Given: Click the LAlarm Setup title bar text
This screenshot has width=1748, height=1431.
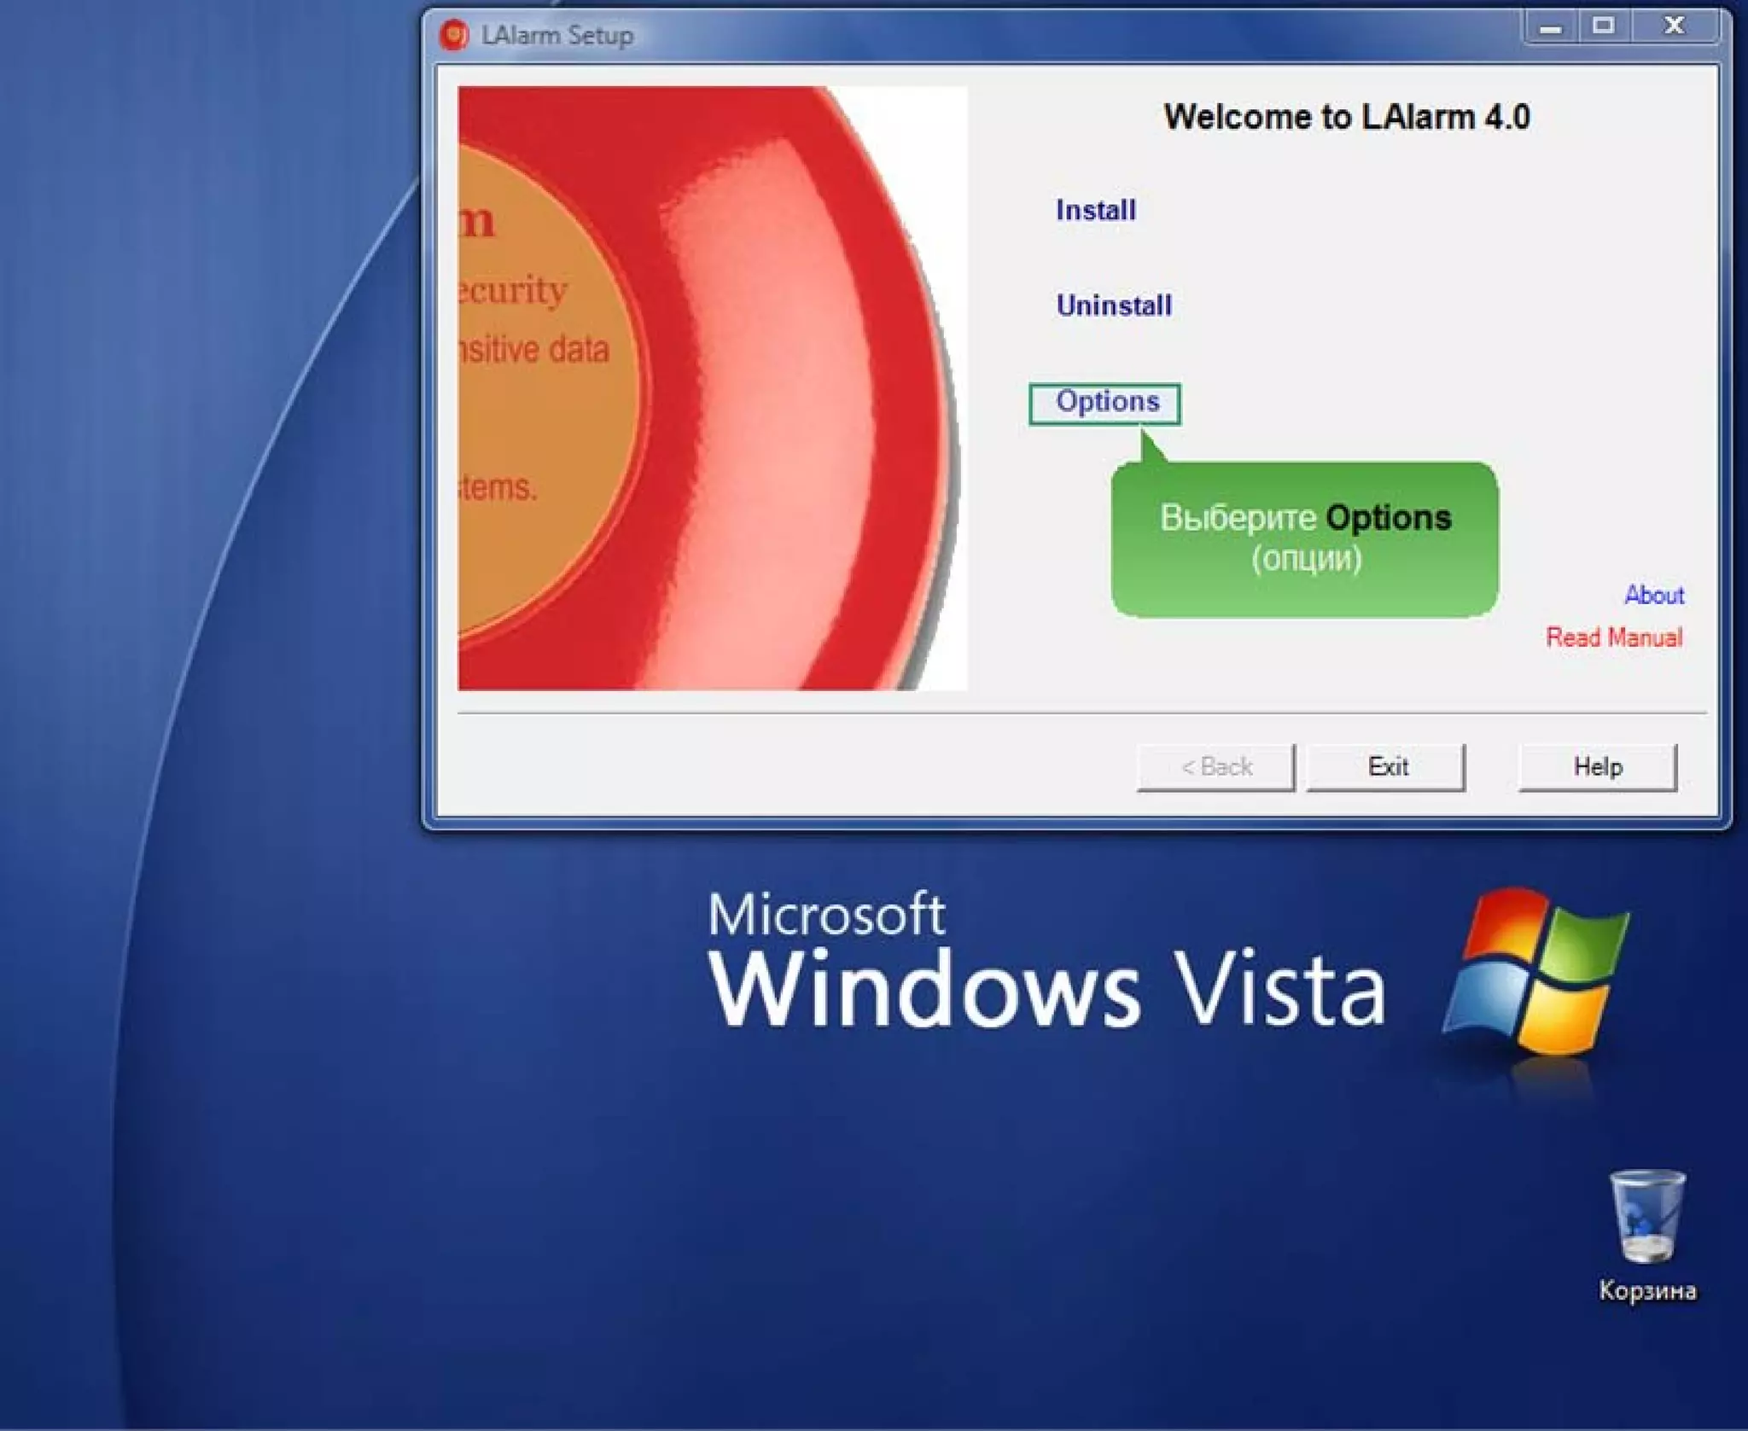Looking at the screenshot, I should pyautogui.click(x=556, y=36).
